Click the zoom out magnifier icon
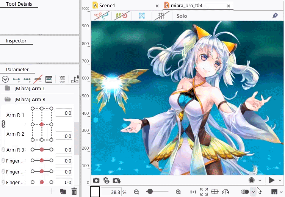The width and height of the screenshot is (285, 197). [x=136, y=192]
